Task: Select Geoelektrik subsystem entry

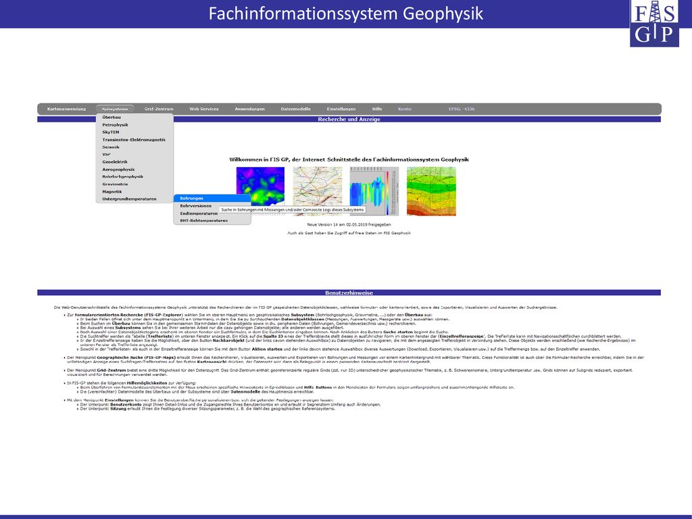Action: click(134, 162)
